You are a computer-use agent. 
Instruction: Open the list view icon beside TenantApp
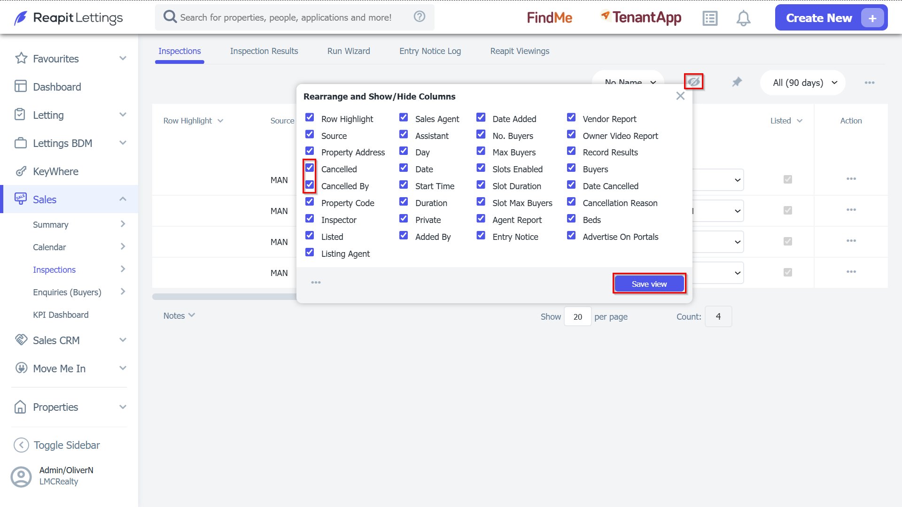coord(710,18)
